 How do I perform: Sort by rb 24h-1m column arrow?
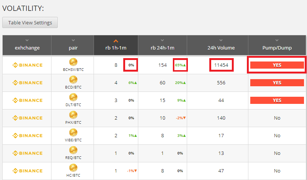162,40
